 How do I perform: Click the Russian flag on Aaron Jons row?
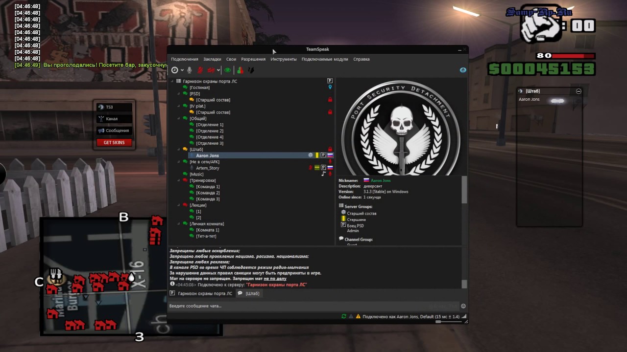click(x=330, y=155)
